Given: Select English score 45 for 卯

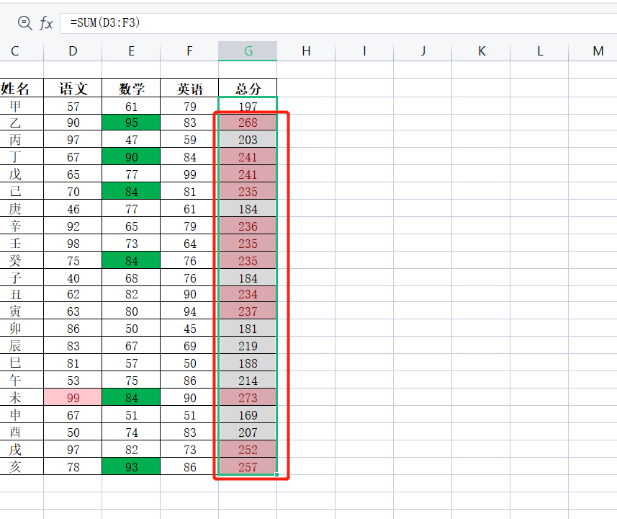Looking at the screenshot, I should [x=189, y=328].
